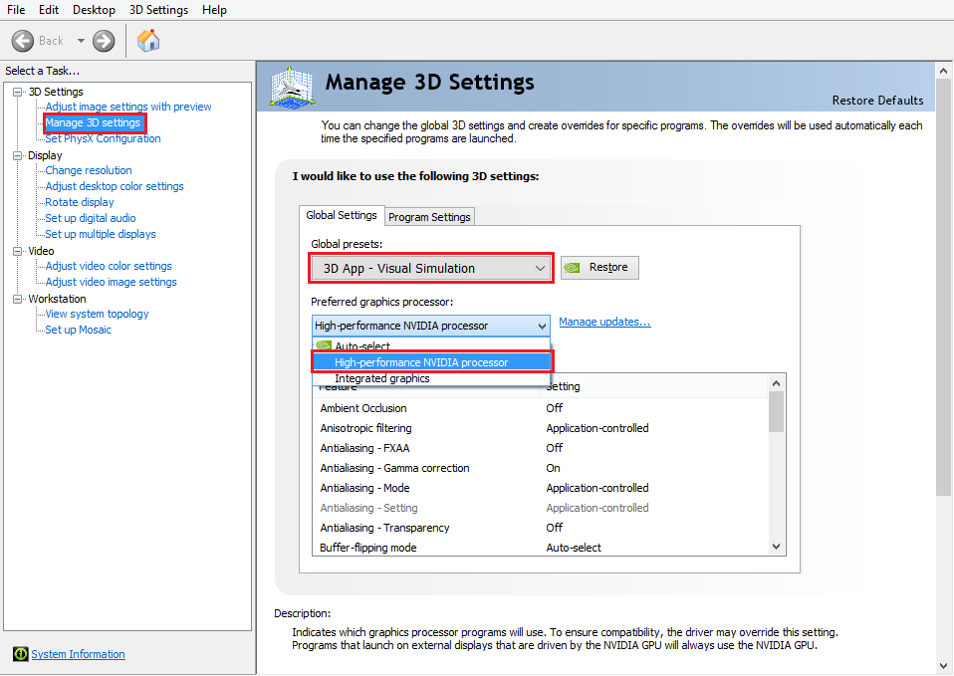The image size is (954, 676).
Task: Open Adjust video color settings
Action: pos(109,266)
